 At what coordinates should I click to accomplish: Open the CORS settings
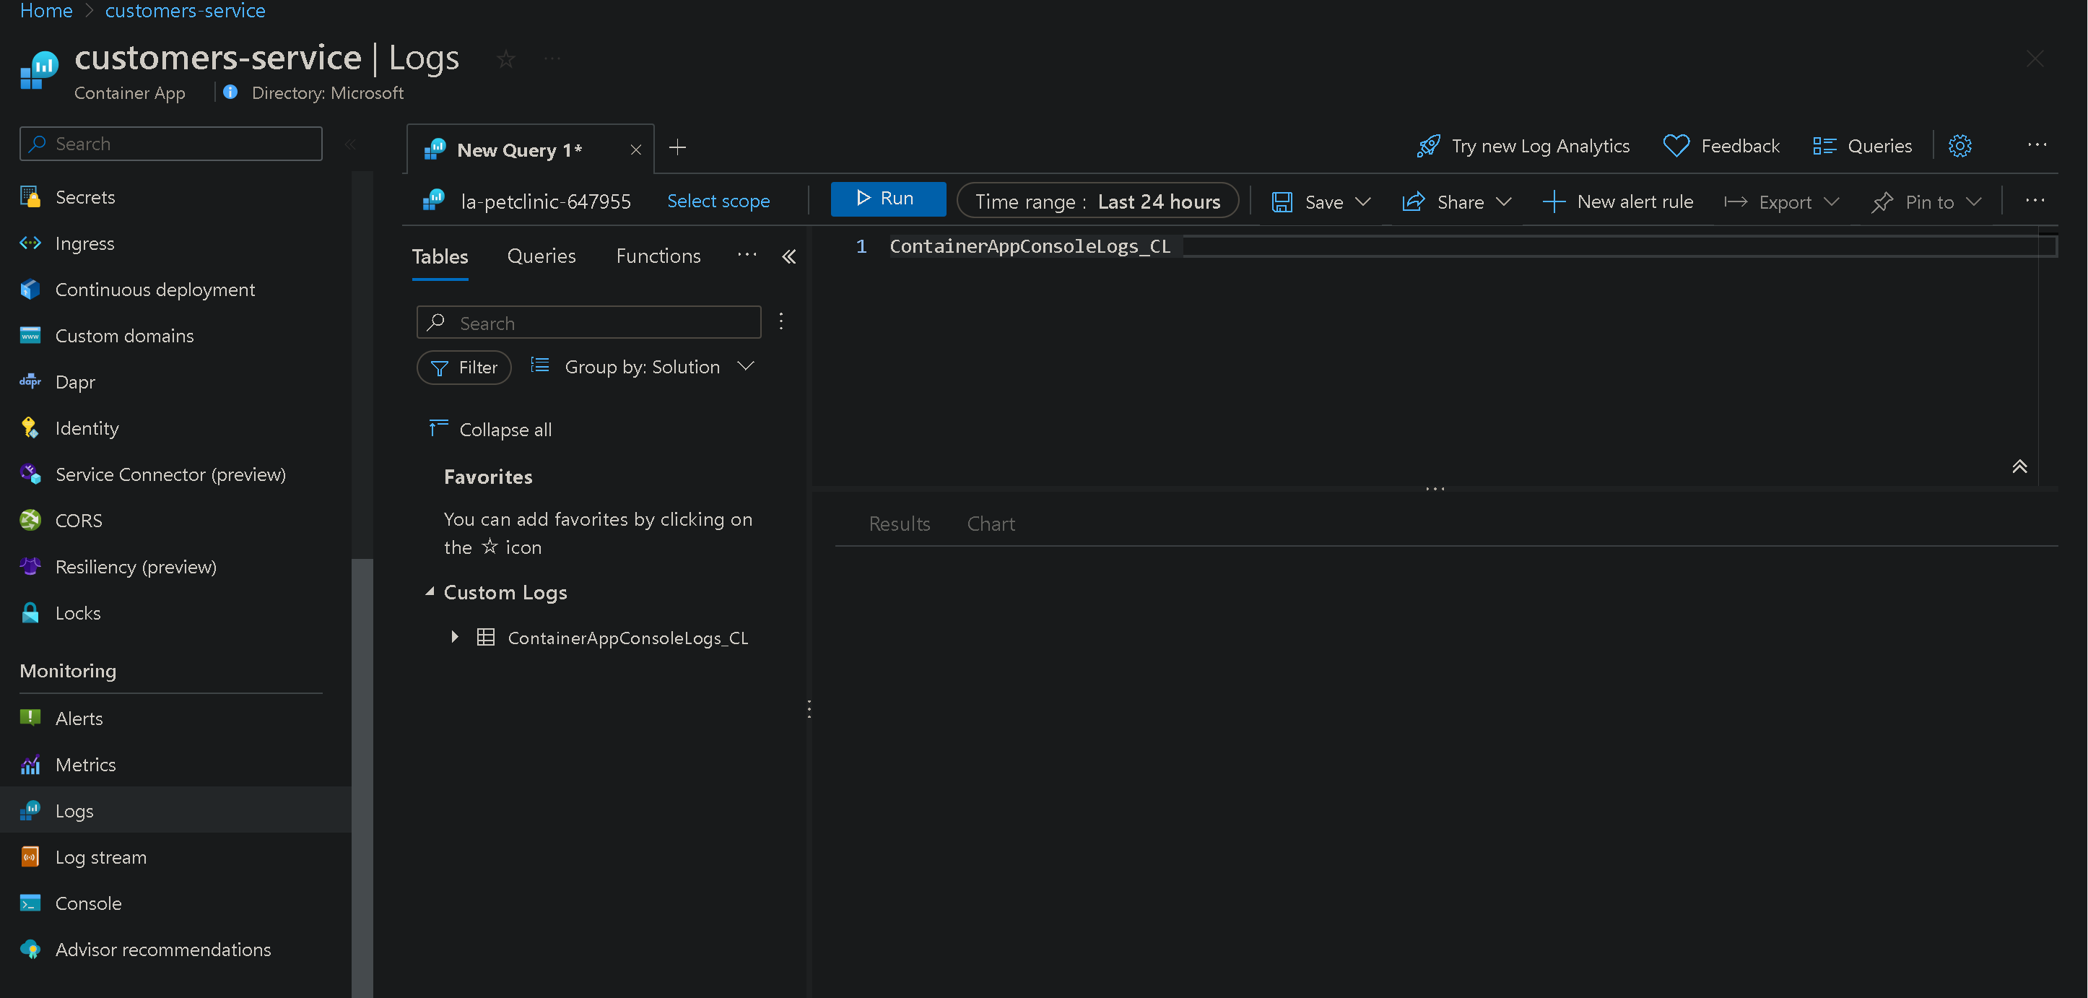coord(79,521)
